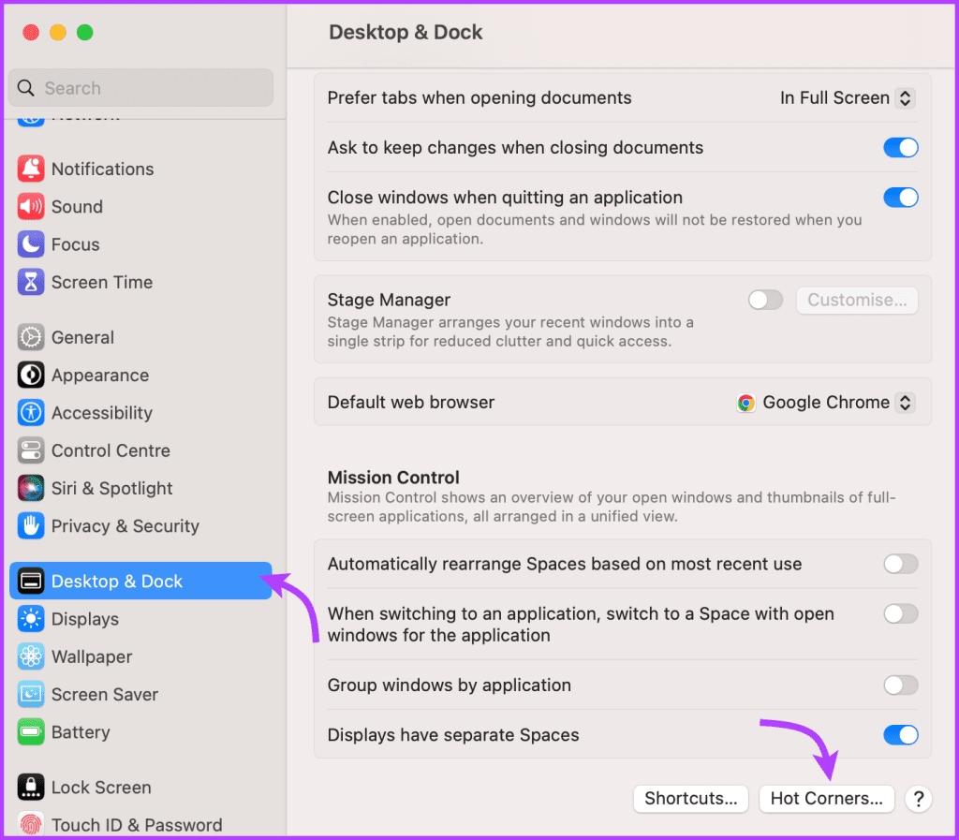Open Prefer tabs In Full Screen dropdown
The height and width of the screenshot is (840, 959).
point(847,97)
